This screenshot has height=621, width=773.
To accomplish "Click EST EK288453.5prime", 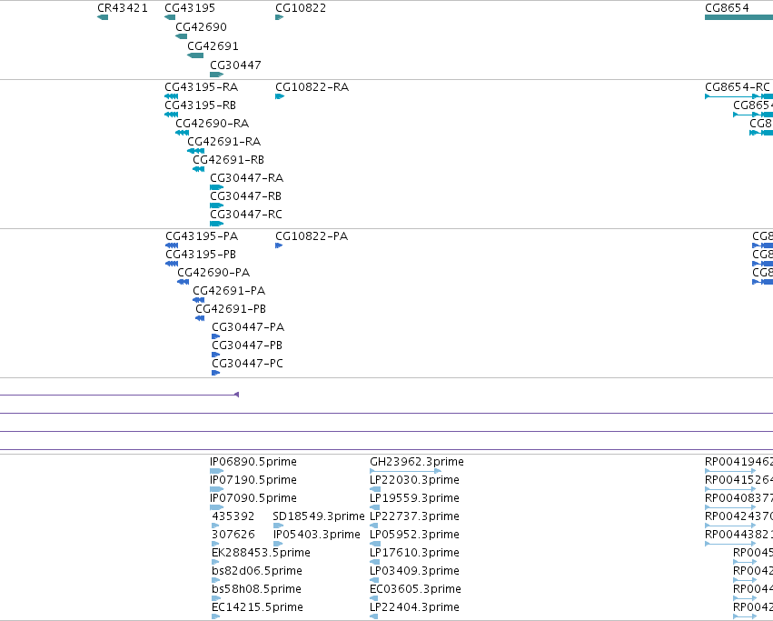I will [x=215, y=562].
